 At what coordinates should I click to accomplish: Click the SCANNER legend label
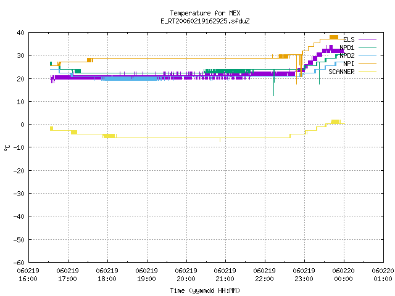[341, 72]
